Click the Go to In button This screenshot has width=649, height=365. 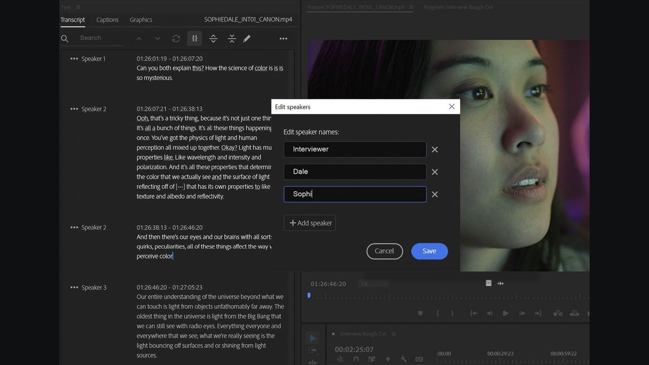[473, 313]
